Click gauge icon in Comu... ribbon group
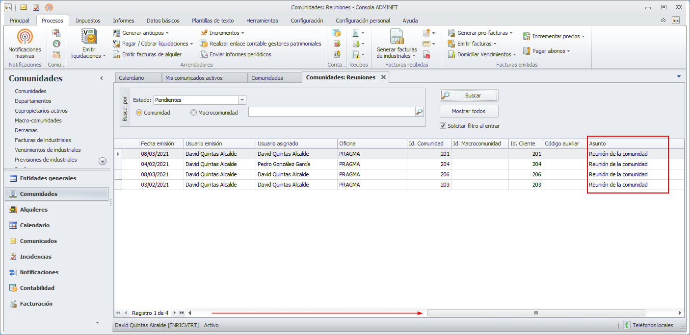 [x=56, y=44]
